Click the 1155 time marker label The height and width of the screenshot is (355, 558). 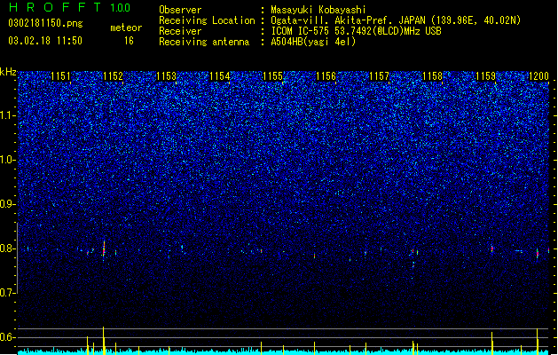pyautogui.click(x=273, y=76)
